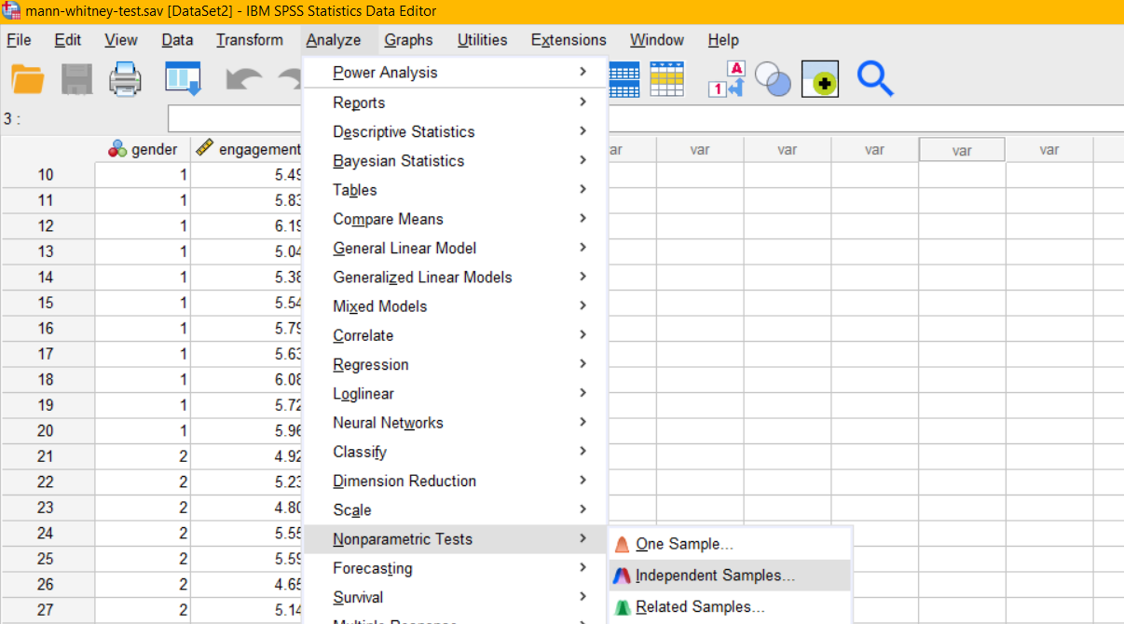Open the Transform menu
The width and height of the screenshot is (1124, 624).
click(250, 40)
